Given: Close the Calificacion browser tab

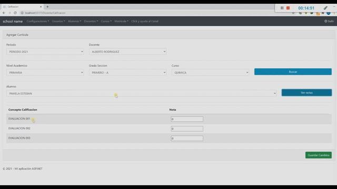Looking at the screenshot, I should point(41,7).
